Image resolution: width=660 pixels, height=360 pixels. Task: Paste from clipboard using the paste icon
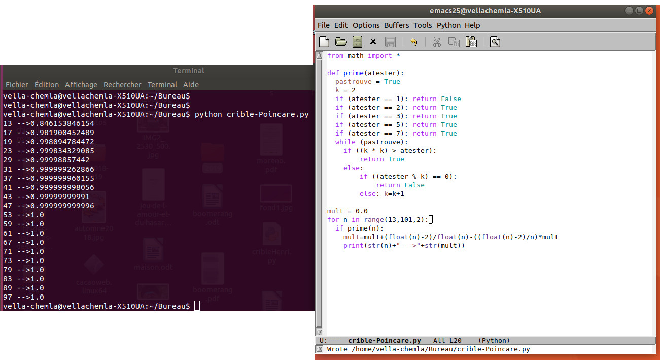coord(471,42)
